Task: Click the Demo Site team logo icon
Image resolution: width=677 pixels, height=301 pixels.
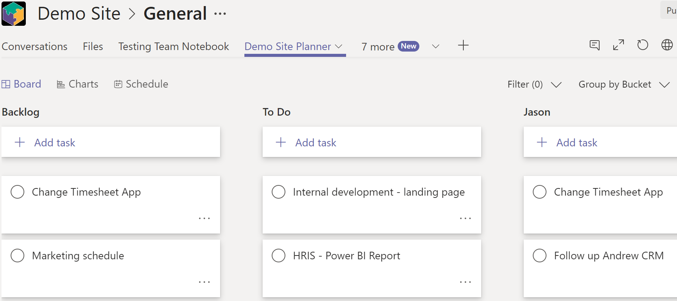Action: [14, 14]
